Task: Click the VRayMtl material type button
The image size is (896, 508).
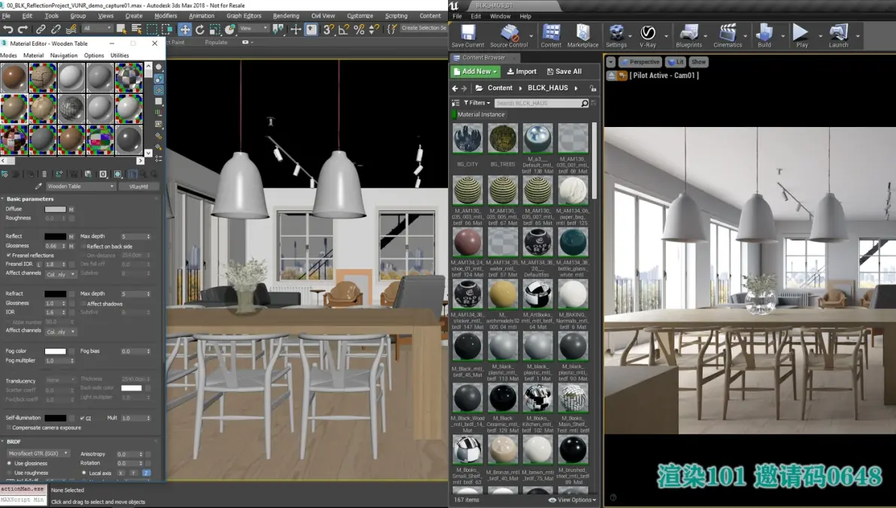Action: point(139,186)
